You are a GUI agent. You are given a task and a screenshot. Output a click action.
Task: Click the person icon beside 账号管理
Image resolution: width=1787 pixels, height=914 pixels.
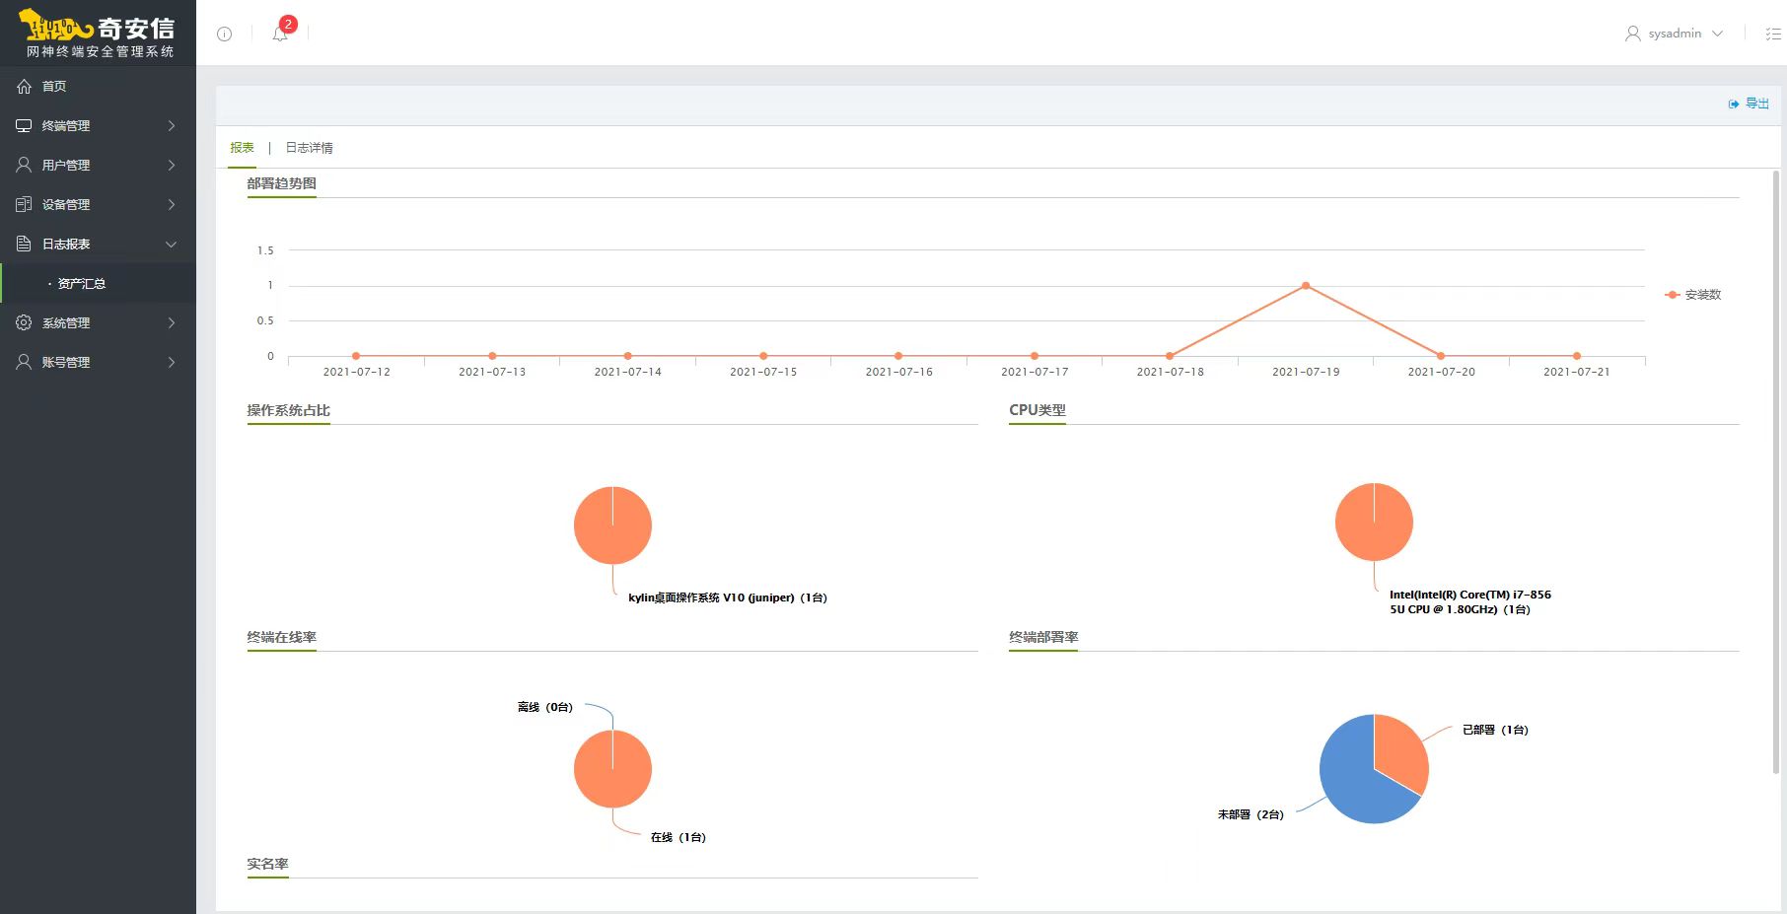coord(24,362)
